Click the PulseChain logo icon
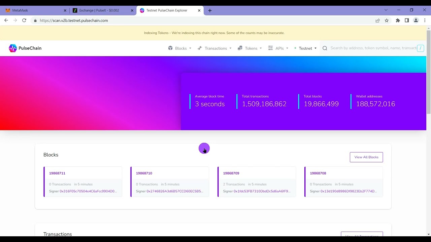This screenshot has height=242, width=431. (13, 48)
